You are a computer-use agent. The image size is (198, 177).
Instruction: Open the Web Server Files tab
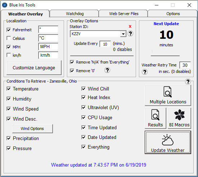pyautogui.click(x=124, y=14)
